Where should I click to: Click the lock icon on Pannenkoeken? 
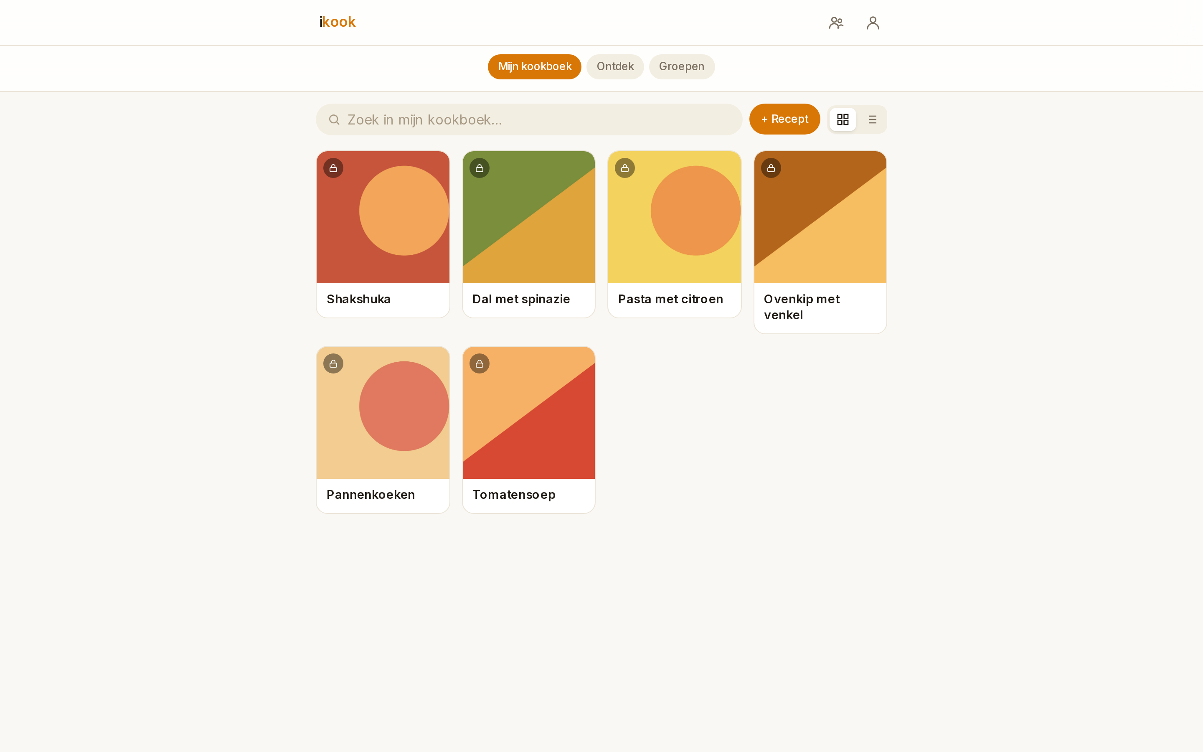point(333,363)
